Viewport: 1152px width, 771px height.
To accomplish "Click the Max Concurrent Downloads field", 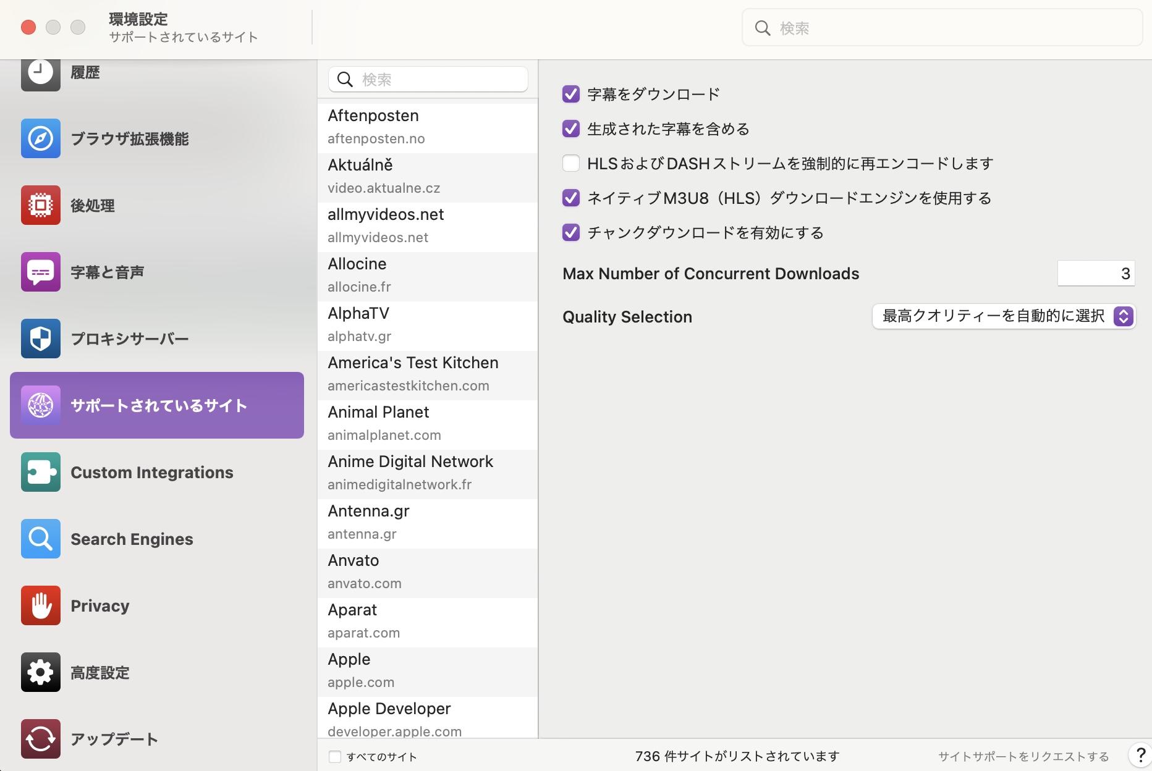I will pos(1096,273).
